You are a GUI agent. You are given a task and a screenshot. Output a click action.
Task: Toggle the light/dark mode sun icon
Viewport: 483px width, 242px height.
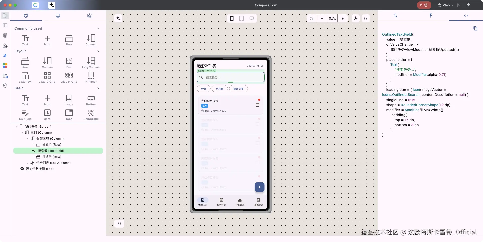pyautogui.click(x=356, y=18)
